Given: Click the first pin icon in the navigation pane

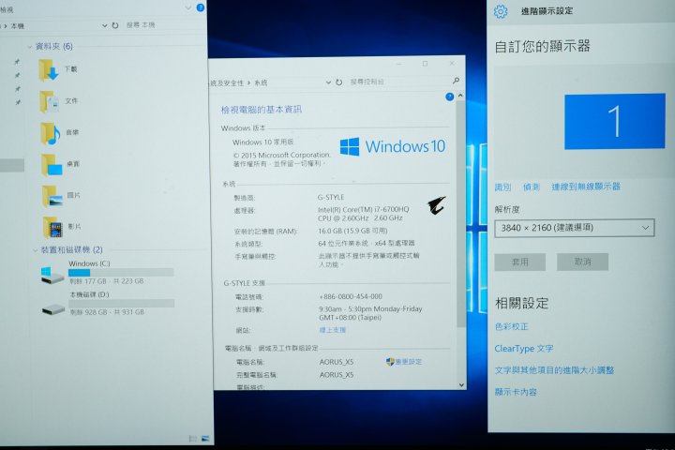Looking at the screenshot, I should coord(17,62).
